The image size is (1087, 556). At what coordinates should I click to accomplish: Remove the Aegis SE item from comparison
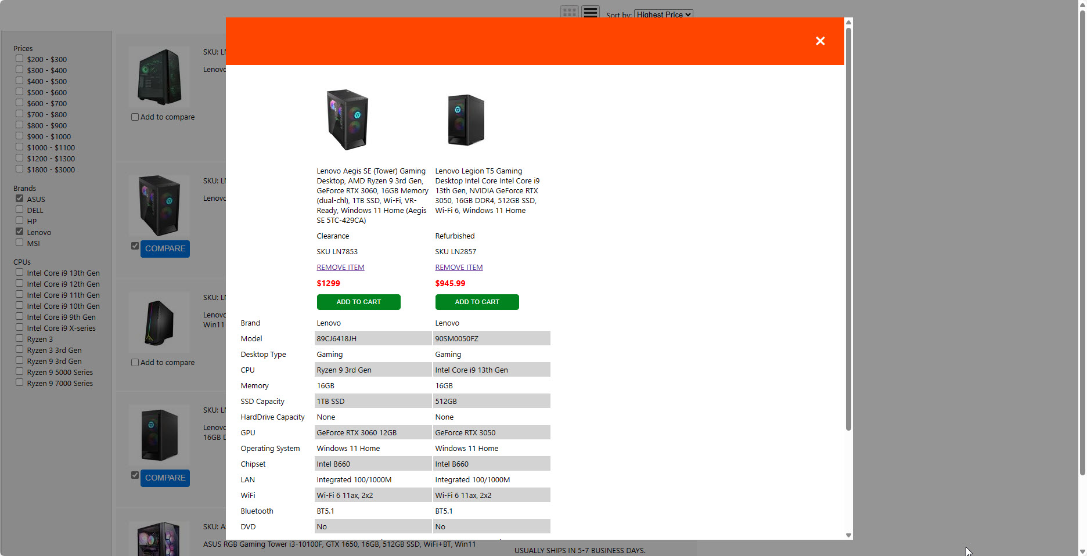point(340,268)
